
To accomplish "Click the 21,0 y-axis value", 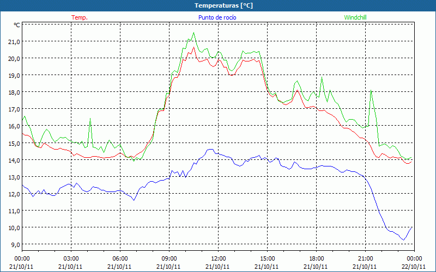I will coord(15,41).
